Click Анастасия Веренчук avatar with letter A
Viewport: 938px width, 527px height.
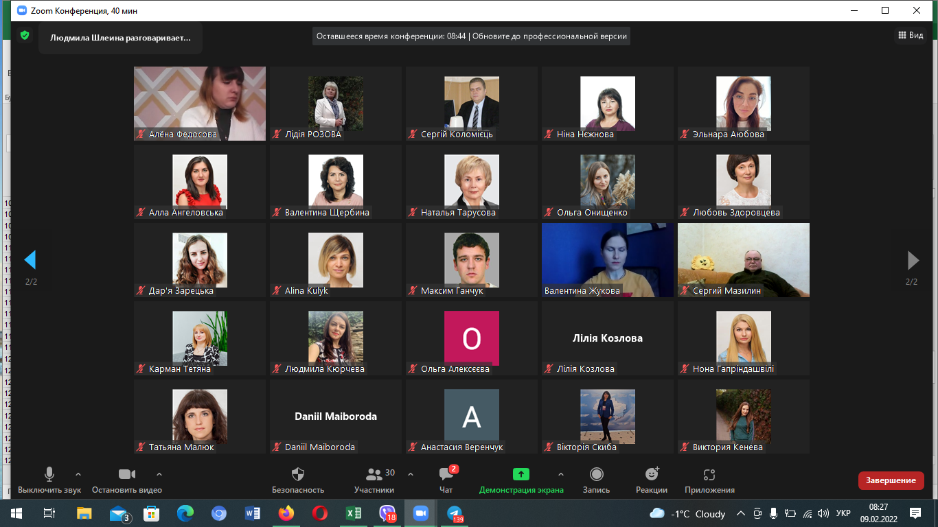coord(472,417)
